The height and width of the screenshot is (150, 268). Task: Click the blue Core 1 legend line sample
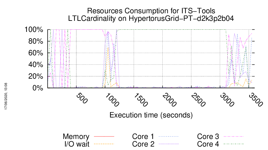[169, 136]
